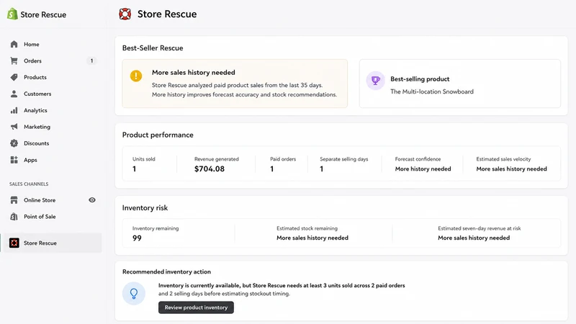Click the purple trophy icon
The width and height of the screenshot is (576, 324).
375,80
